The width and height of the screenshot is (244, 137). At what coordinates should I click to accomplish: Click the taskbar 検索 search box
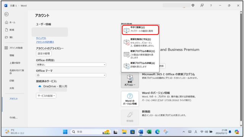point(90,132)
